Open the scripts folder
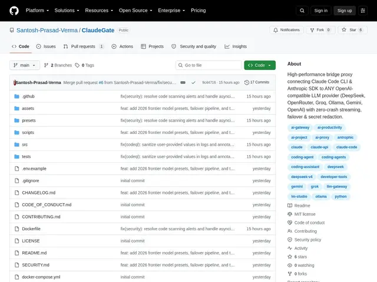Viewport: 377px width, 282px height. (28, 133)
